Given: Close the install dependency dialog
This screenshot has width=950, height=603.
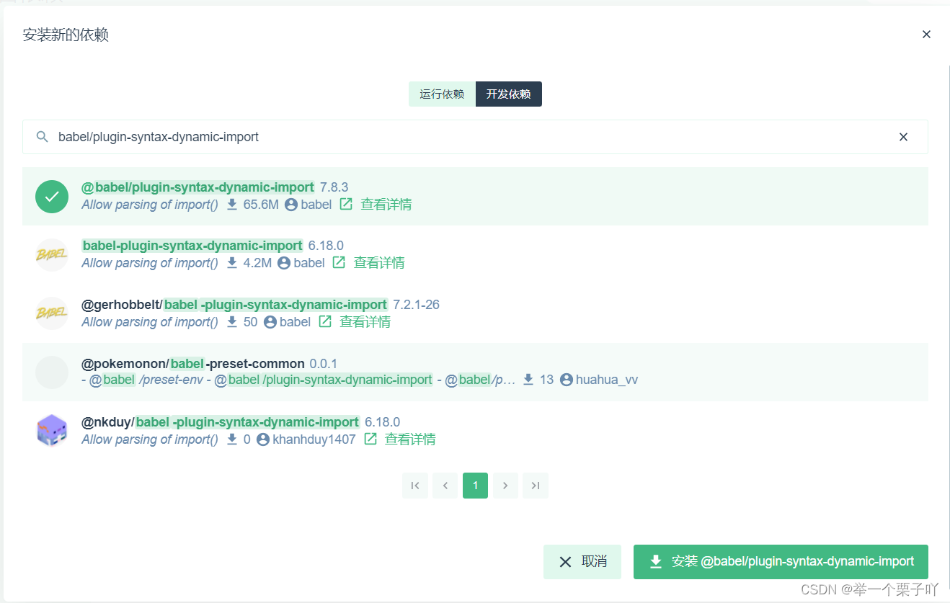Looking at the screenshot, I should pyautogui.click(x=926, y=34).
